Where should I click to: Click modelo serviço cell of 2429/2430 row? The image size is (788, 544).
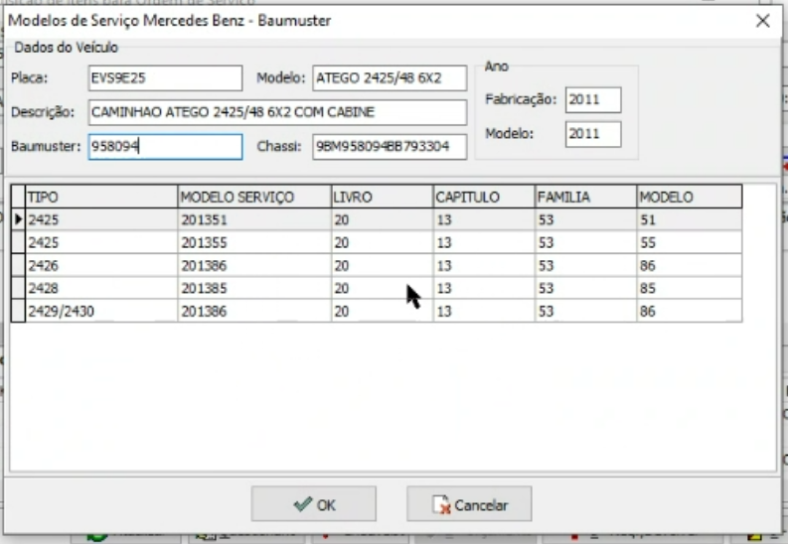point(254,311)
